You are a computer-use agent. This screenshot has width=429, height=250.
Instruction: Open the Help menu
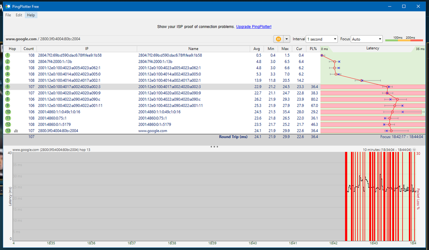(x=31, y=15)
